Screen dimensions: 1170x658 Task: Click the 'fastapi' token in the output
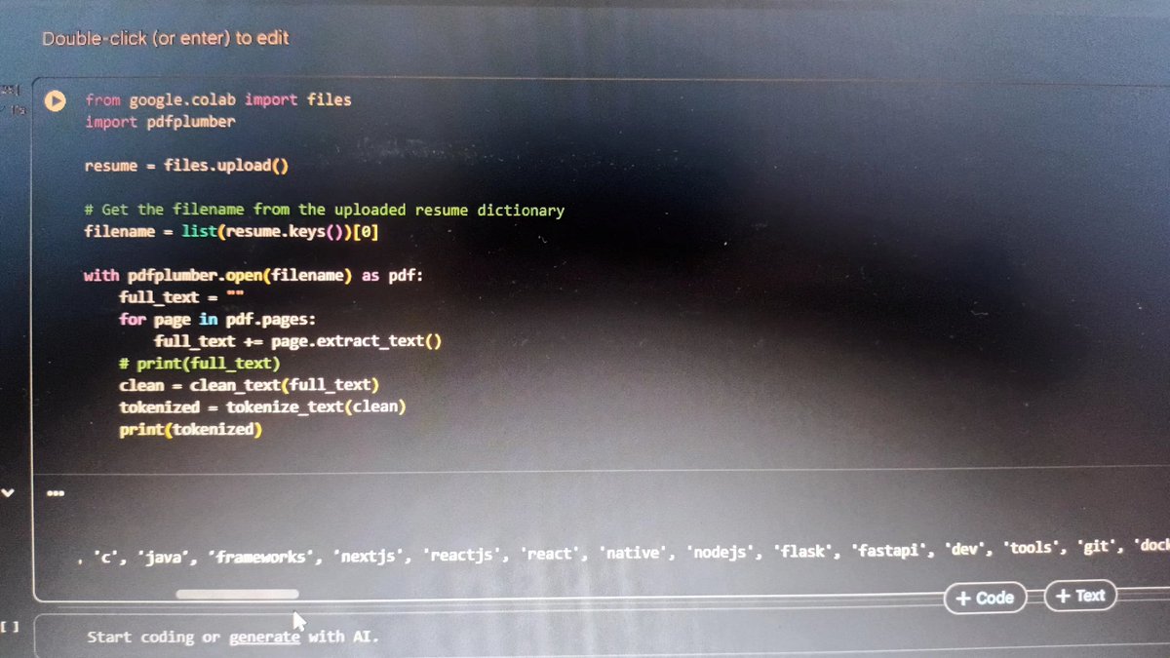pos(887,552)
